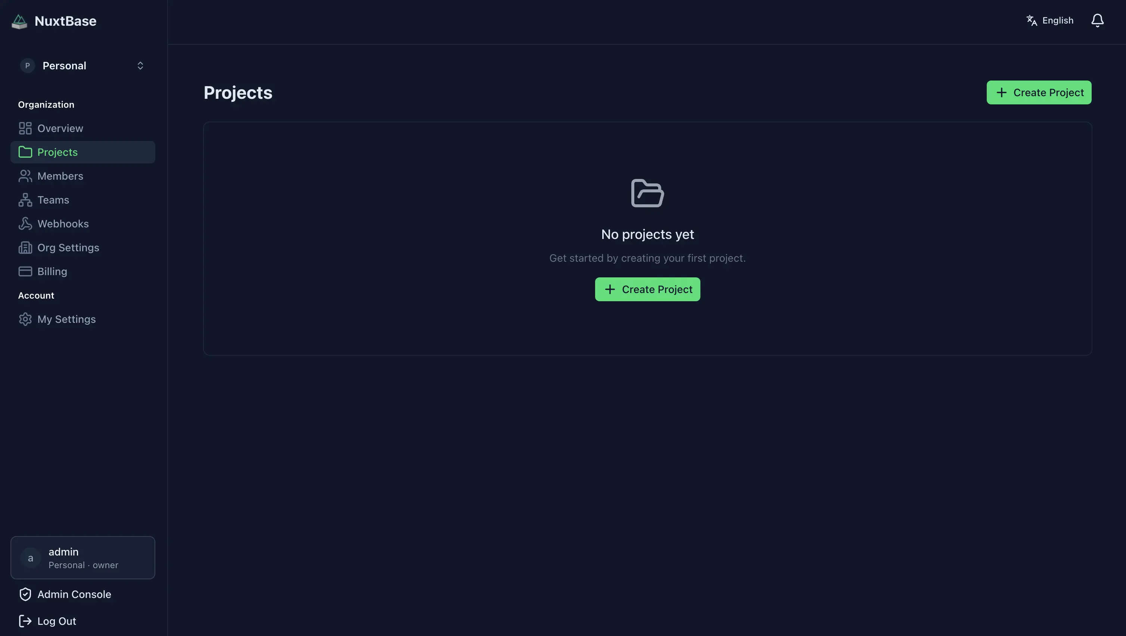Screen dimensions: 1126x636
Task: Open My Settings page
Action: 66,319
